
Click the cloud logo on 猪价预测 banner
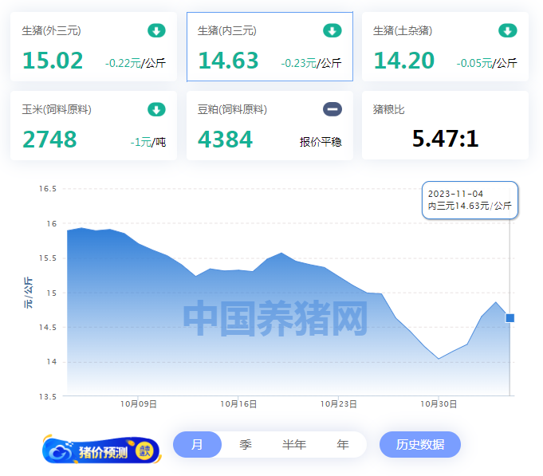61,451
